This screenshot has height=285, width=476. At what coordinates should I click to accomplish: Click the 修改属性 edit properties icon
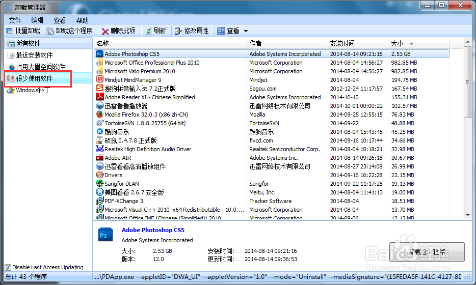178,31
